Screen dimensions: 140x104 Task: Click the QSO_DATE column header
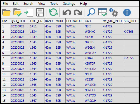click(20, 21)
